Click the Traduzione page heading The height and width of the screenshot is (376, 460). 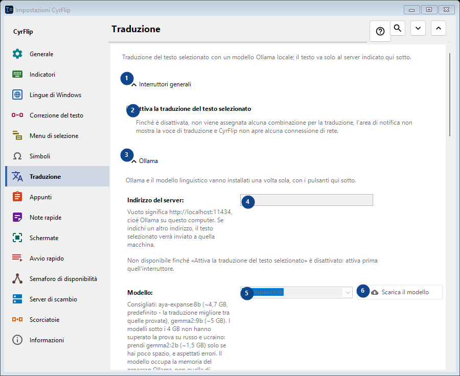click(136, 29)
